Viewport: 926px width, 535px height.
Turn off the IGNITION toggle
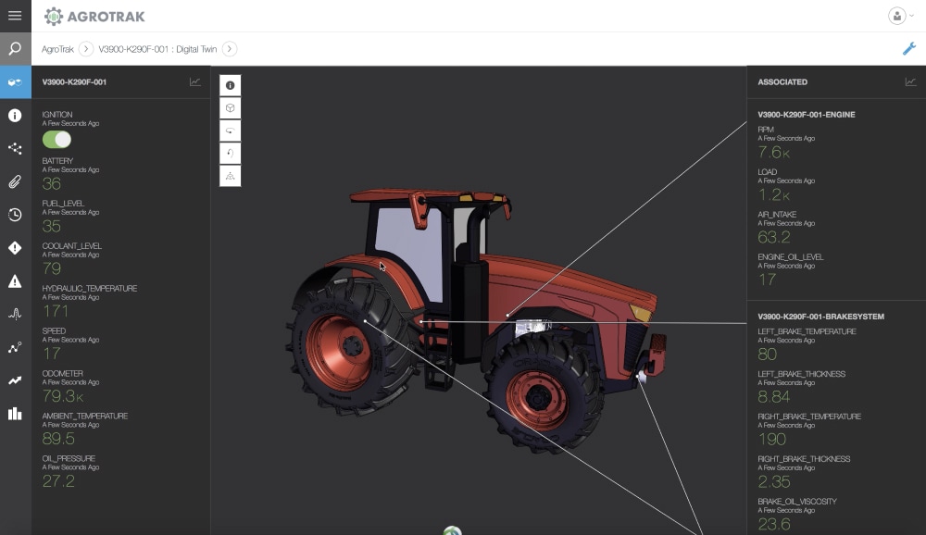pos(56,138)
